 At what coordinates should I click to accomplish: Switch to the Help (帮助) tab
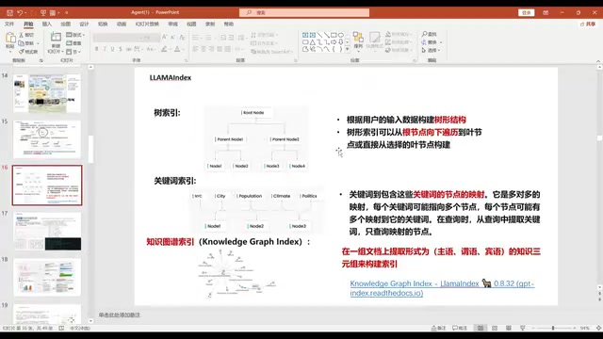229,24
